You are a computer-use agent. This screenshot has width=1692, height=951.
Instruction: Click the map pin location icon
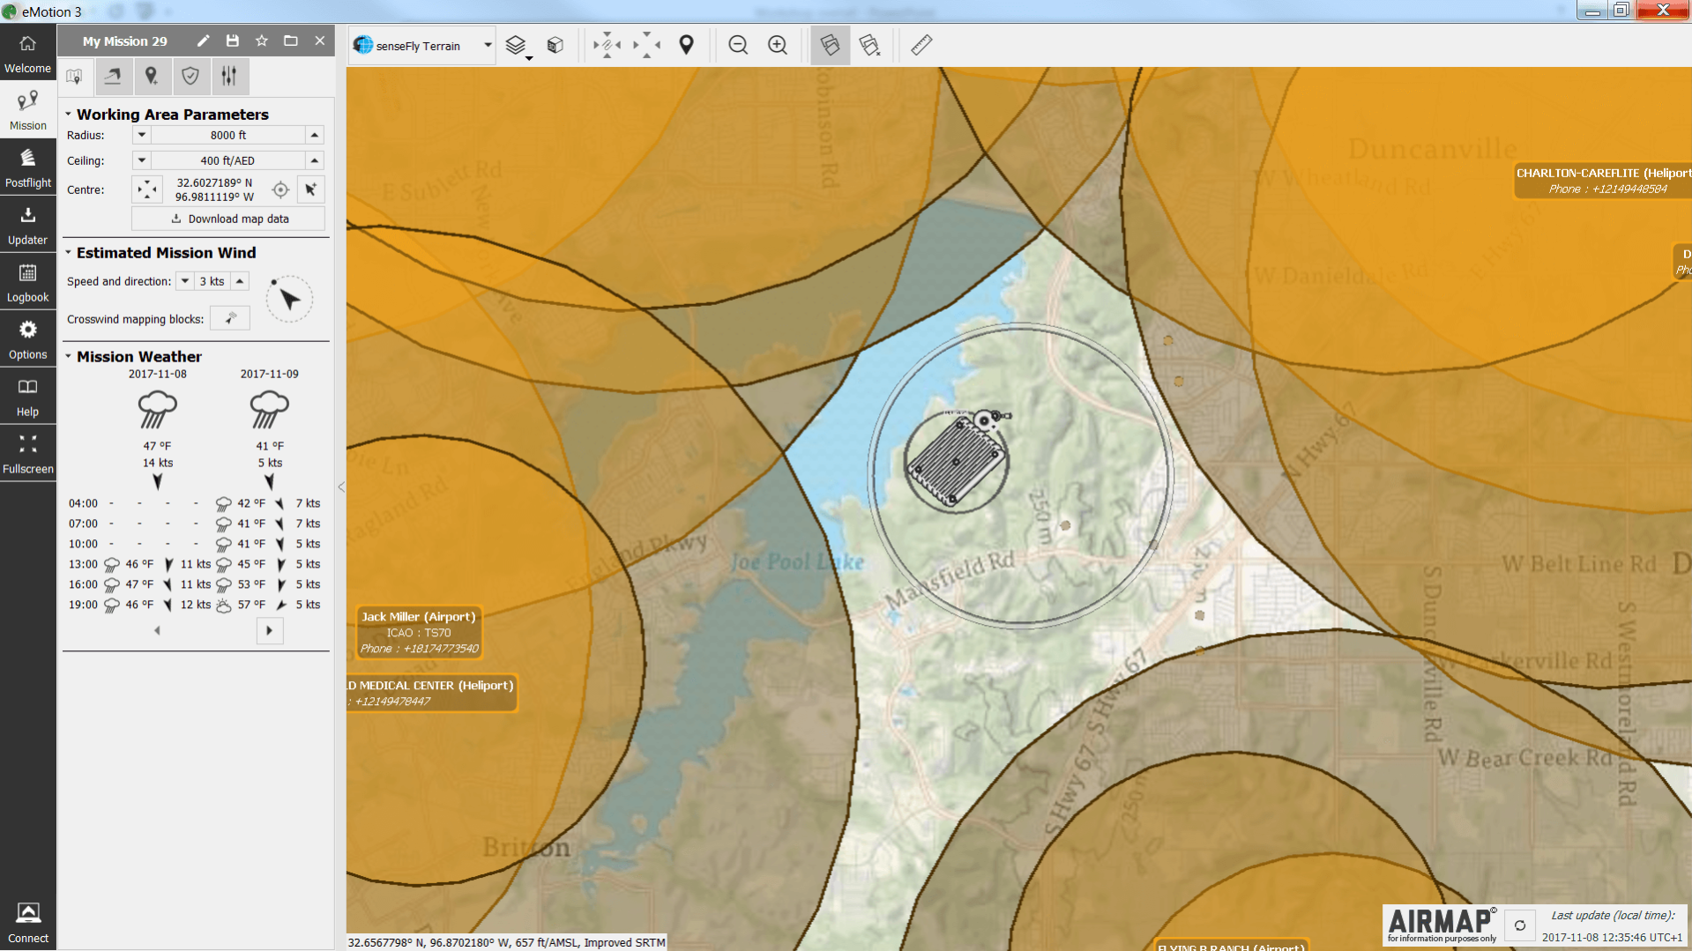click(686, 45)
